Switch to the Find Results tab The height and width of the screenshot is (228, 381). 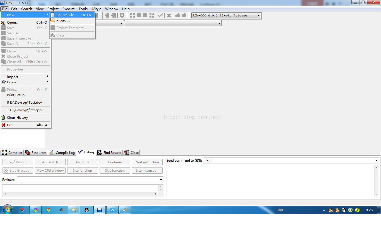(109, 152)
